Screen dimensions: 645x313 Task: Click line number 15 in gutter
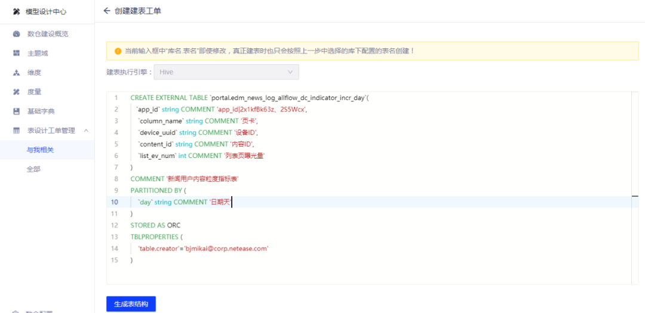(114, 260)
